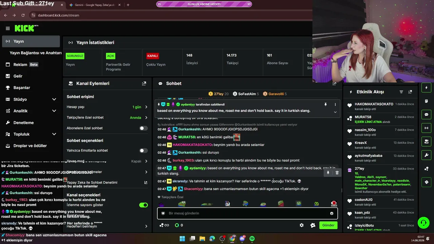Pin the hovered aydamiyy message
The width and height of the screenshot is (434, 244).
click(x=328, y=173)
